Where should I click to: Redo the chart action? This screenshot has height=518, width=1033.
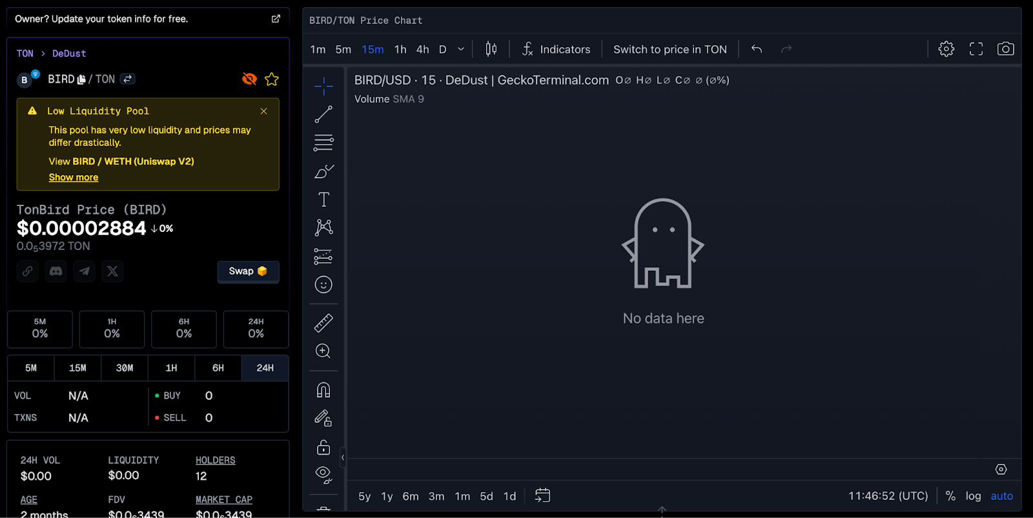tap(786, 49)
